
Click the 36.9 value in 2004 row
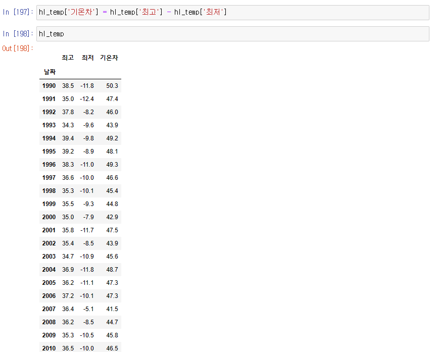point(68,270)
